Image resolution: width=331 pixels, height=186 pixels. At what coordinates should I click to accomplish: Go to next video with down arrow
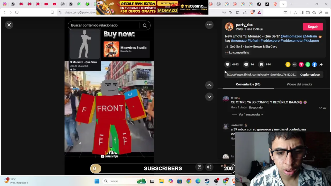click(209, 97)
